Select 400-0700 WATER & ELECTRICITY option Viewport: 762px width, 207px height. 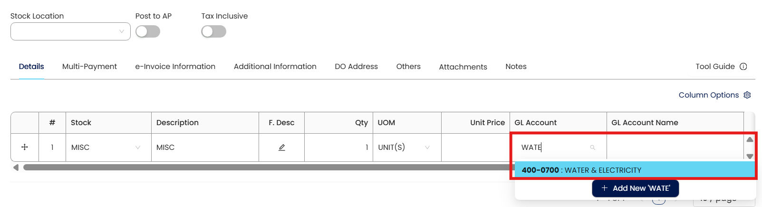[634, 170]
